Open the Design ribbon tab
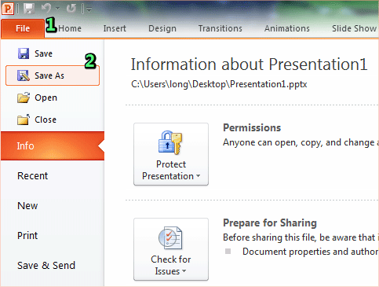 tap(162, 28)
